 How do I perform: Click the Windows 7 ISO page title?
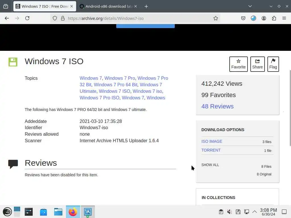(54, 61)
